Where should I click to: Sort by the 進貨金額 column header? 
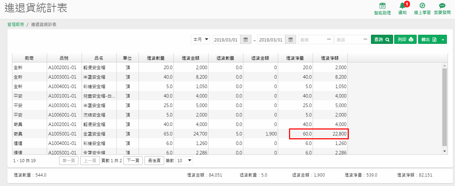[x=191, y=58]
